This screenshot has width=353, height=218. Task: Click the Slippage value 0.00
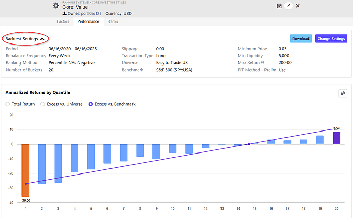[160, 49]
